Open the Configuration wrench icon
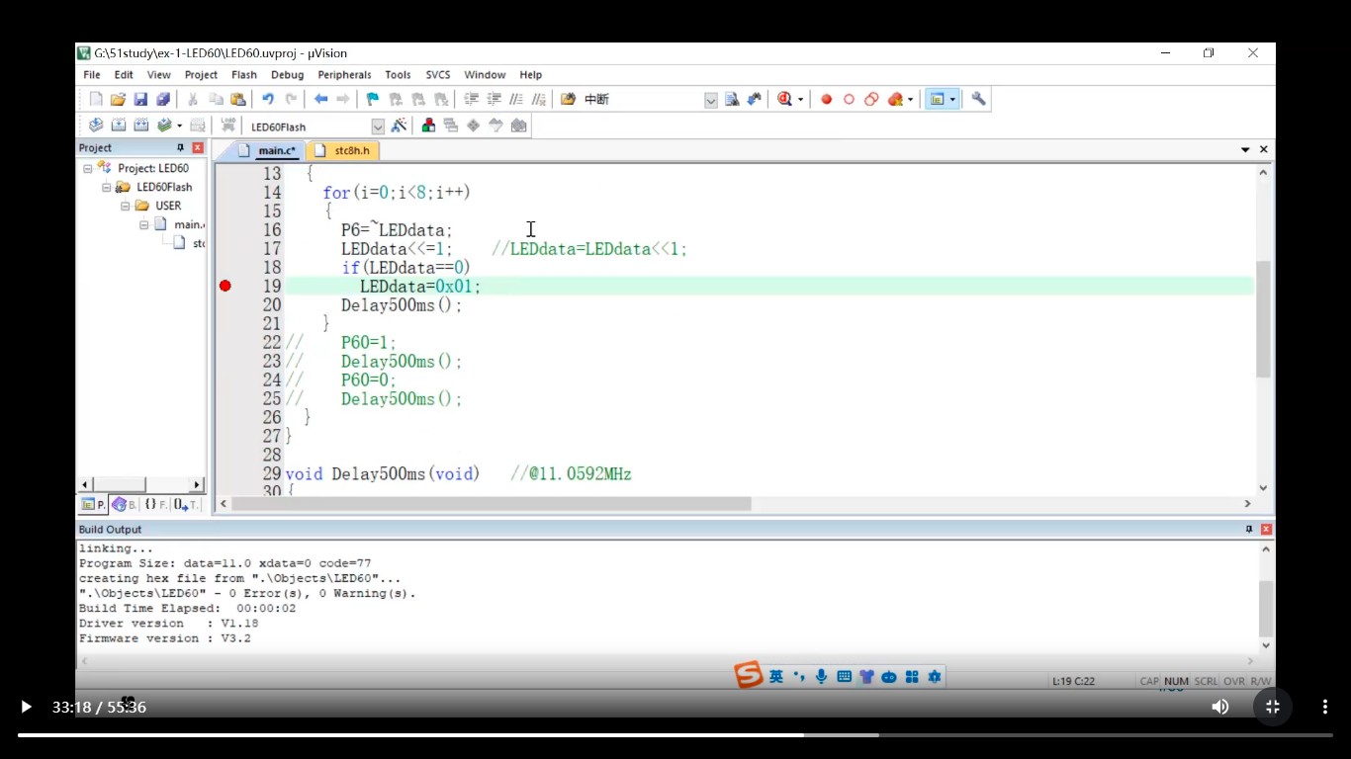The height and width of the screenshot is (759, 1351). click(x=978, y=99)
